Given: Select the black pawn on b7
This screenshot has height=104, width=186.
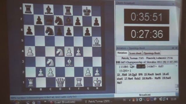Looking at the screenshot, I should coord(39,20).
